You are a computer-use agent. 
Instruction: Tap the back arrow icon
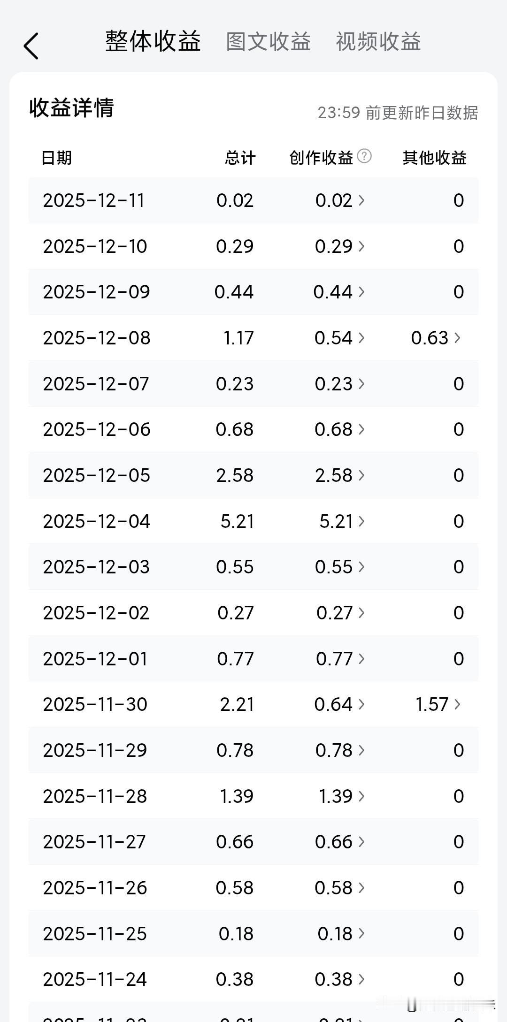point(31,46)
